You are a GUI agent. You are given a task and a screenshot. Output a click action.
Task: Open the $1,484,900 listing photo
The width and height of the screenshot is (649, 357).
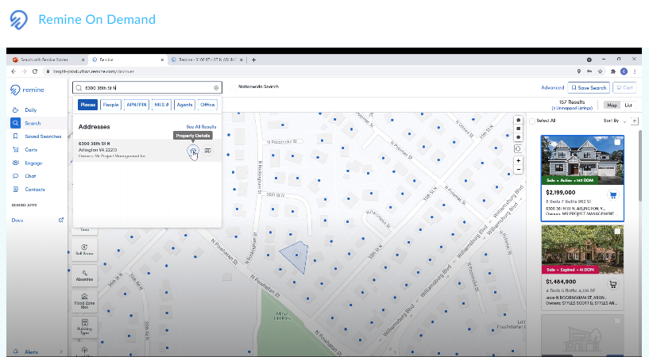(x=582, y=249)
